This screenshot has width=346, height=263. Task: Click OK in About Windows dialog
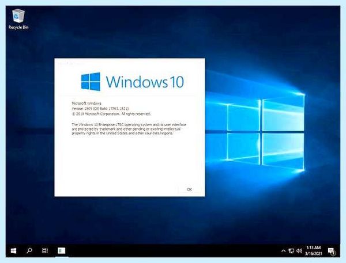click(x=189, y=189)
